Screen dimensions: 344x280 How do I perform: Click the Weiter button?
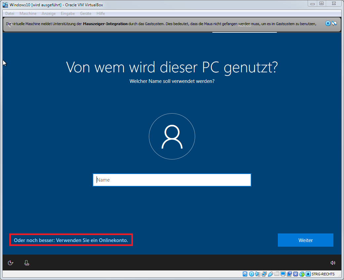coord(305,240)
